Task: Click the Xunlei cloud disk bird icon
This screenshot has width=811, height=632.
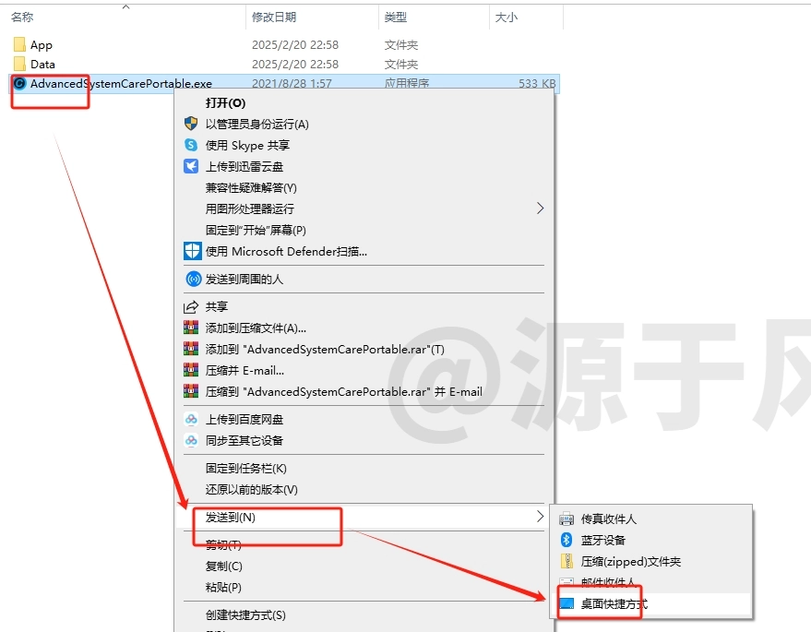Action: coord(191,166)
